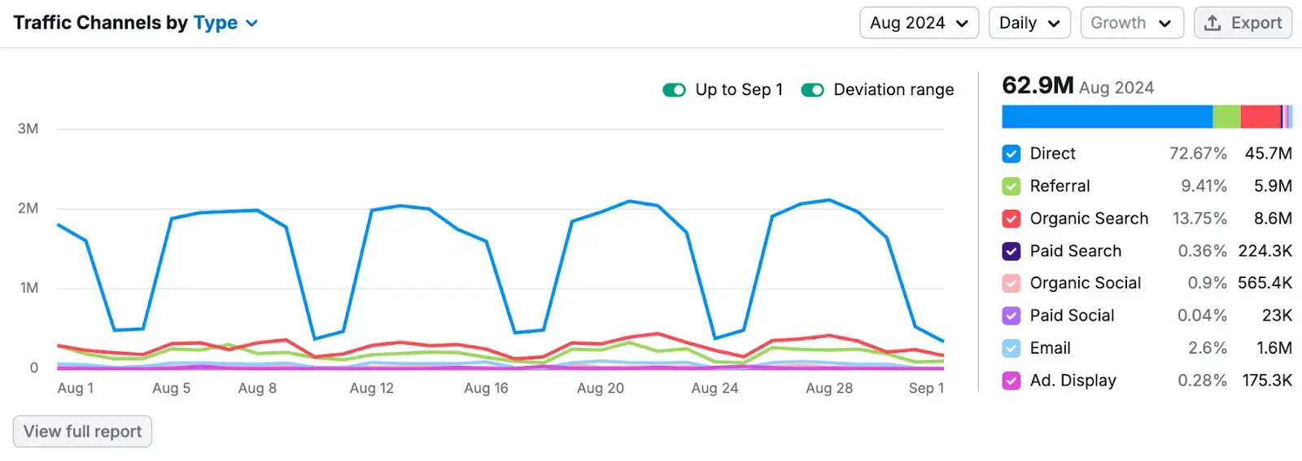Viewport: 1302px width, 461px height.
Task: Click the Export button label
Action: click(x=1256, y=23)
